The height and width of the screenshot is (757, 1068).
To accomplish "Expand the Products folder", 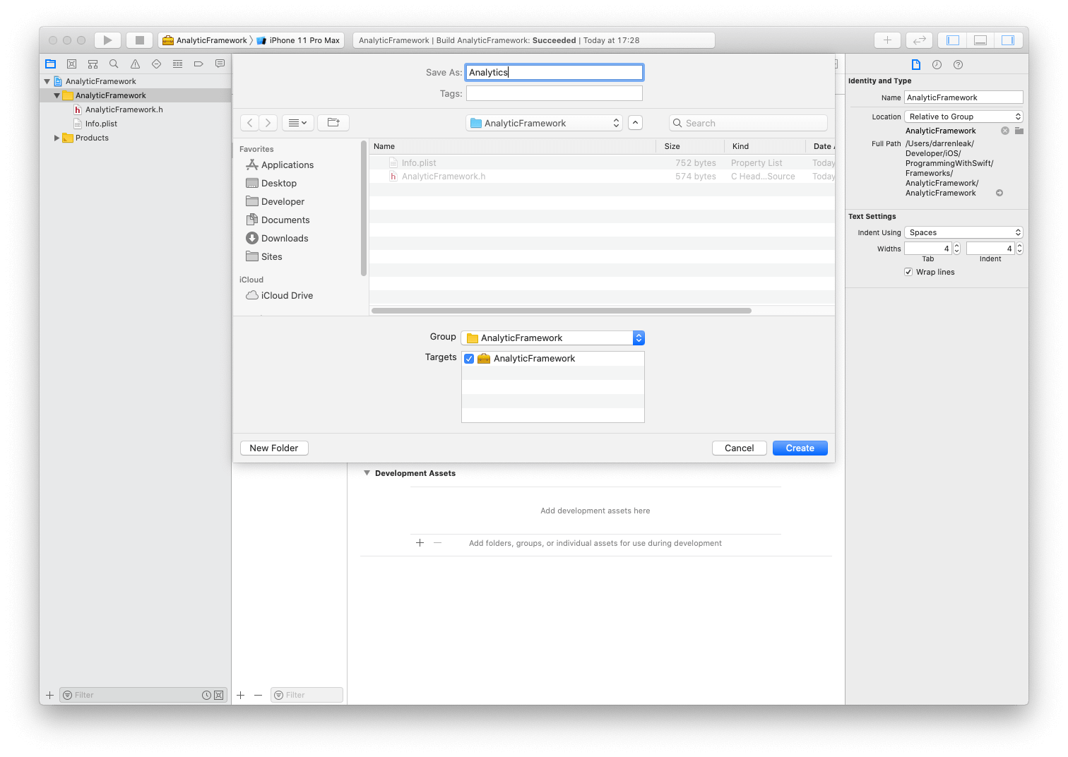I will click(x=57, y=138).
